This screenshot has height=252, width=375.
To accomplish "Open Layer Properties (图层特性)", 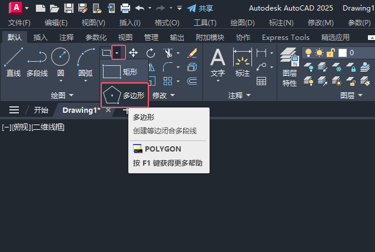I will pyautogui.click(x=290, y=67).
